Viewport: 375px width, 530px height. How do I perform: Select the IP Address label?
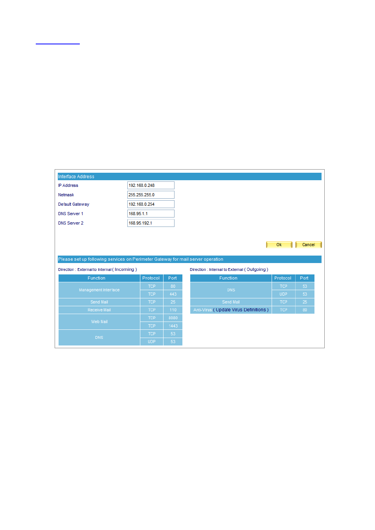coord(68,185)
